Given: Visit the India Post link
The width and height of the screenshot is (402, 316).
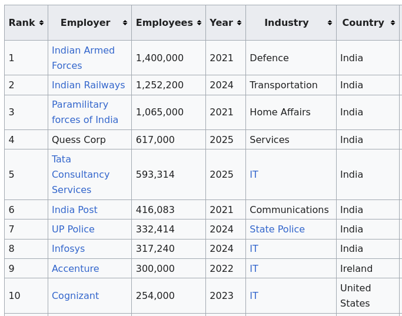Looking at the screenshot, I should click(x=75, y=210).
